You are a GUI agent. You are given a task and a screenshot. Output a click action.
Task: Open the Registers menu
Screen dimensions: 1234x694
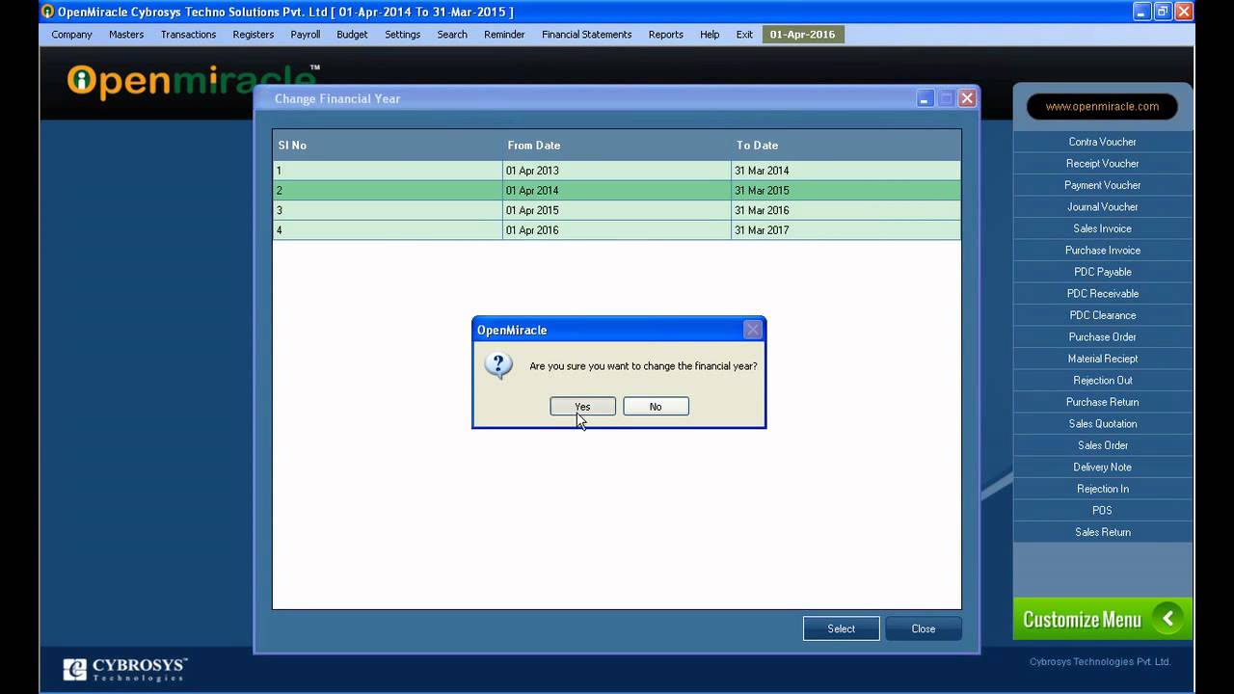(254, 35)
